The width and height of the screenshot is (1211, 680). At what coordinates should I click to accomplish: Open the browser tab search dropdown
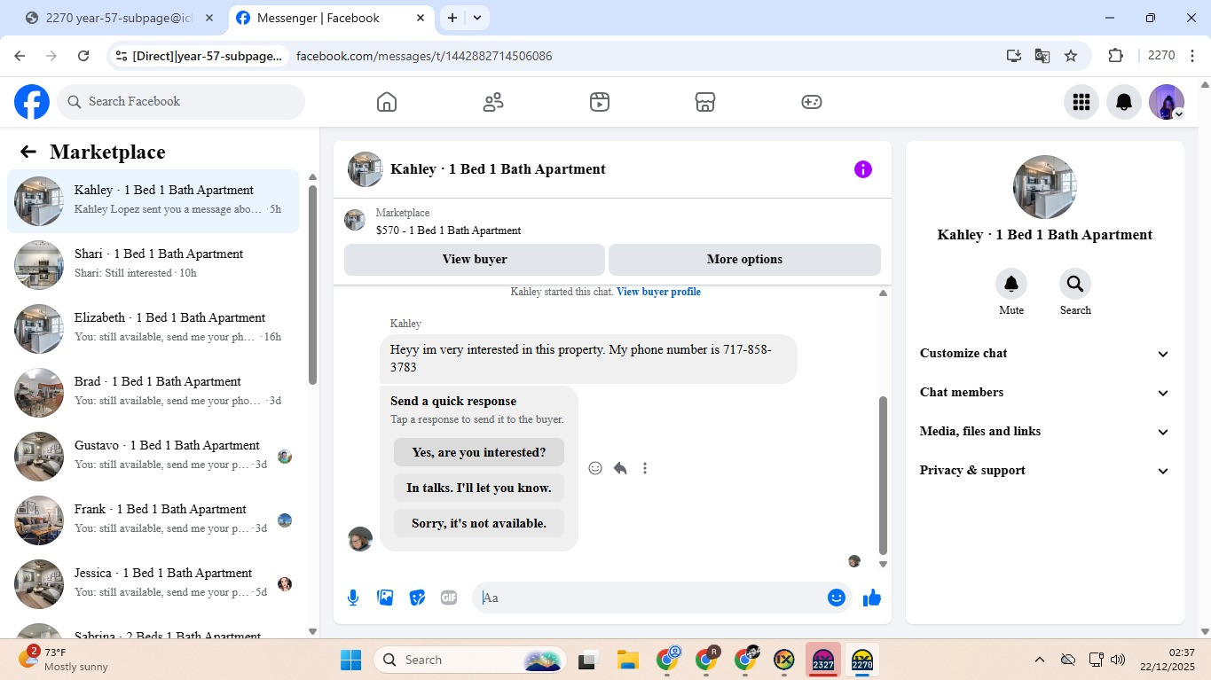coord(477,18)
